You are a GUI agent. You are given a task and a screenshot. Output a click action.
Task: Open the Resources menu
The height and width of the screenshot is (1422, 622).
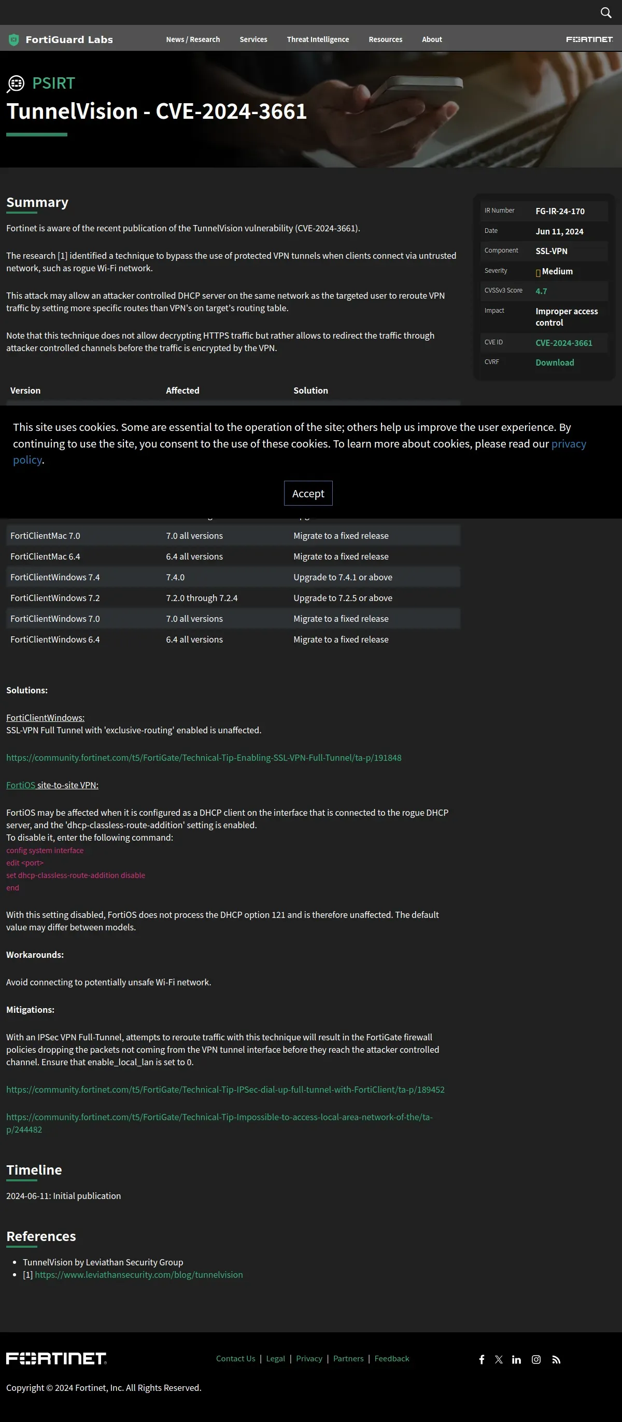(x=385, y=39)
